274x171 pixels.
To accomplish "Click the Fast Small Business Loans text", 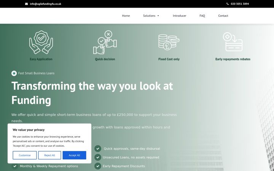I will click(x=37, y=73).
